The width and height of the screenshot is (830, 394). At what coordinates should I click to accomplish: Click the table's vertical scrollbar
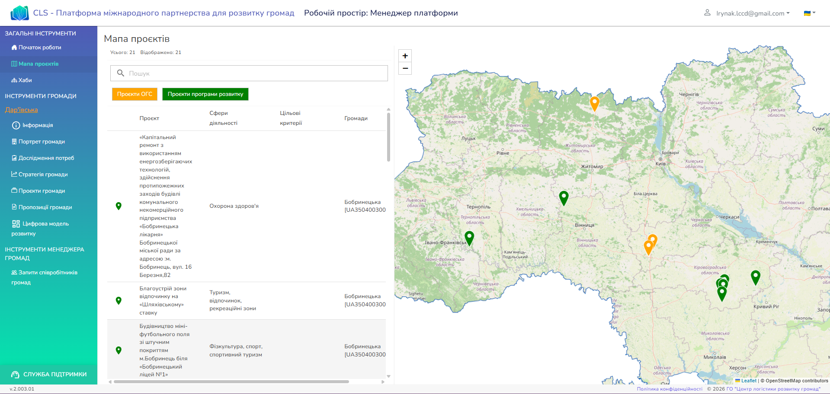click(x=388, y=137)
